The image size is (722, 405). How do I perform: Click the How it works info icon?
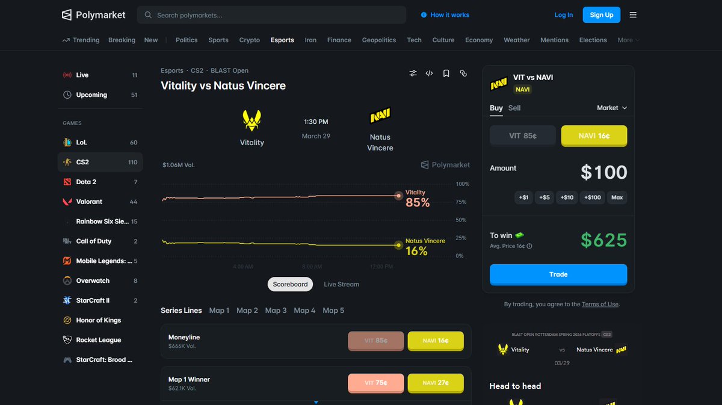(424, 15)
